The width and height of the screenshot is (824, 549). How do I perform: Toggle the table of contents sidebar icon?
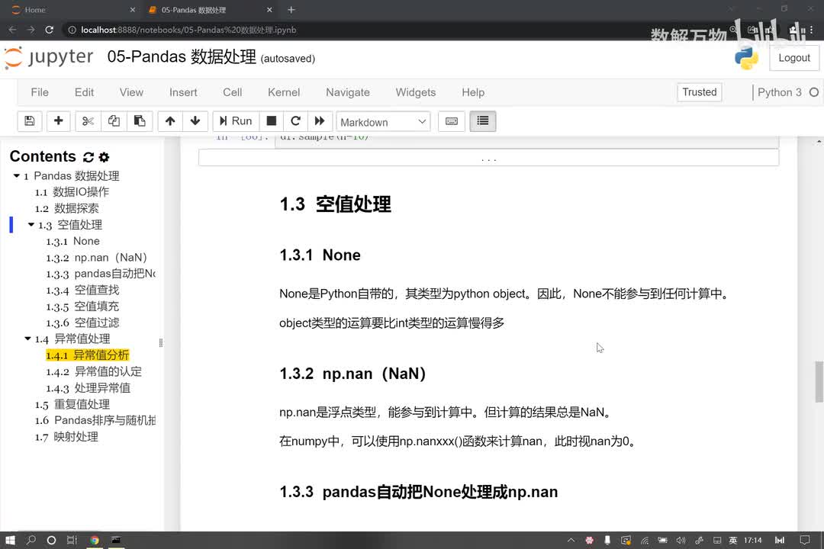coord(482,121)
